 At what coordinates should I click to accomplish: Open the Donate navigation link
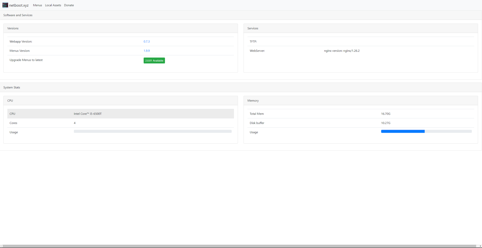69,5
